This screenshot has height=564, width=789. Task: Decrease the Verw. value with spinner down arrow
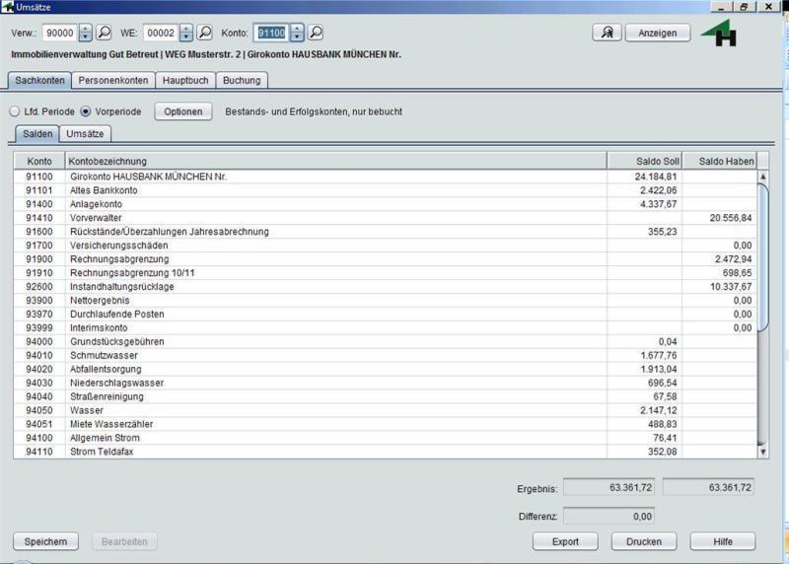point(86,37)
